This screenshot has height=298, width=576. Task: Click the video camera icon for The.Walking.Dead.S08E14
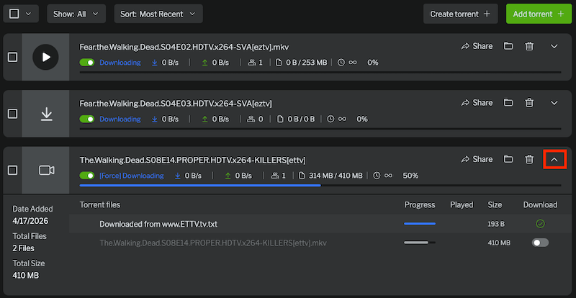46,170
